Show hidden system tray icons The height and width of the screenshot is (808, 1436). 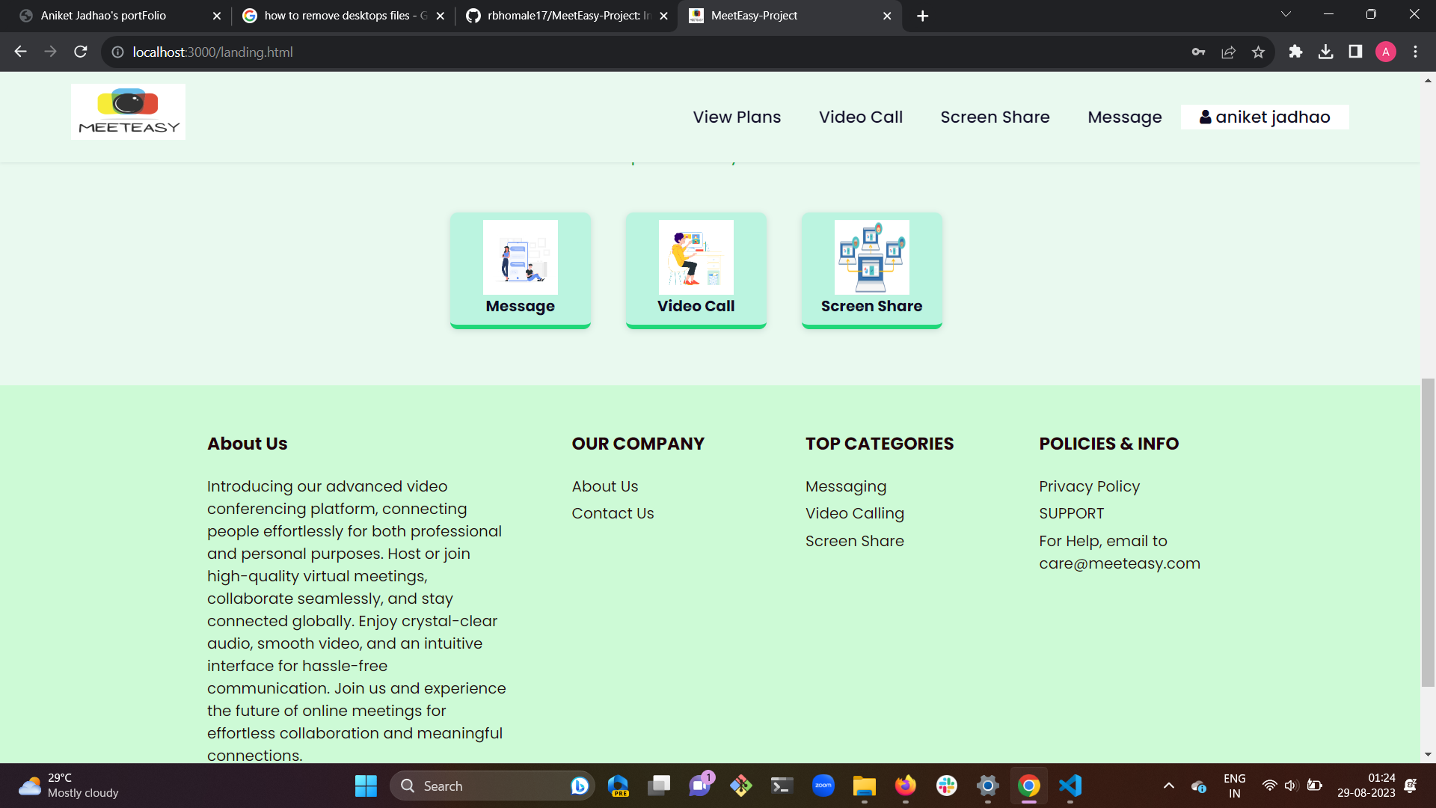pyautogui.click(x=1168, y=786)
